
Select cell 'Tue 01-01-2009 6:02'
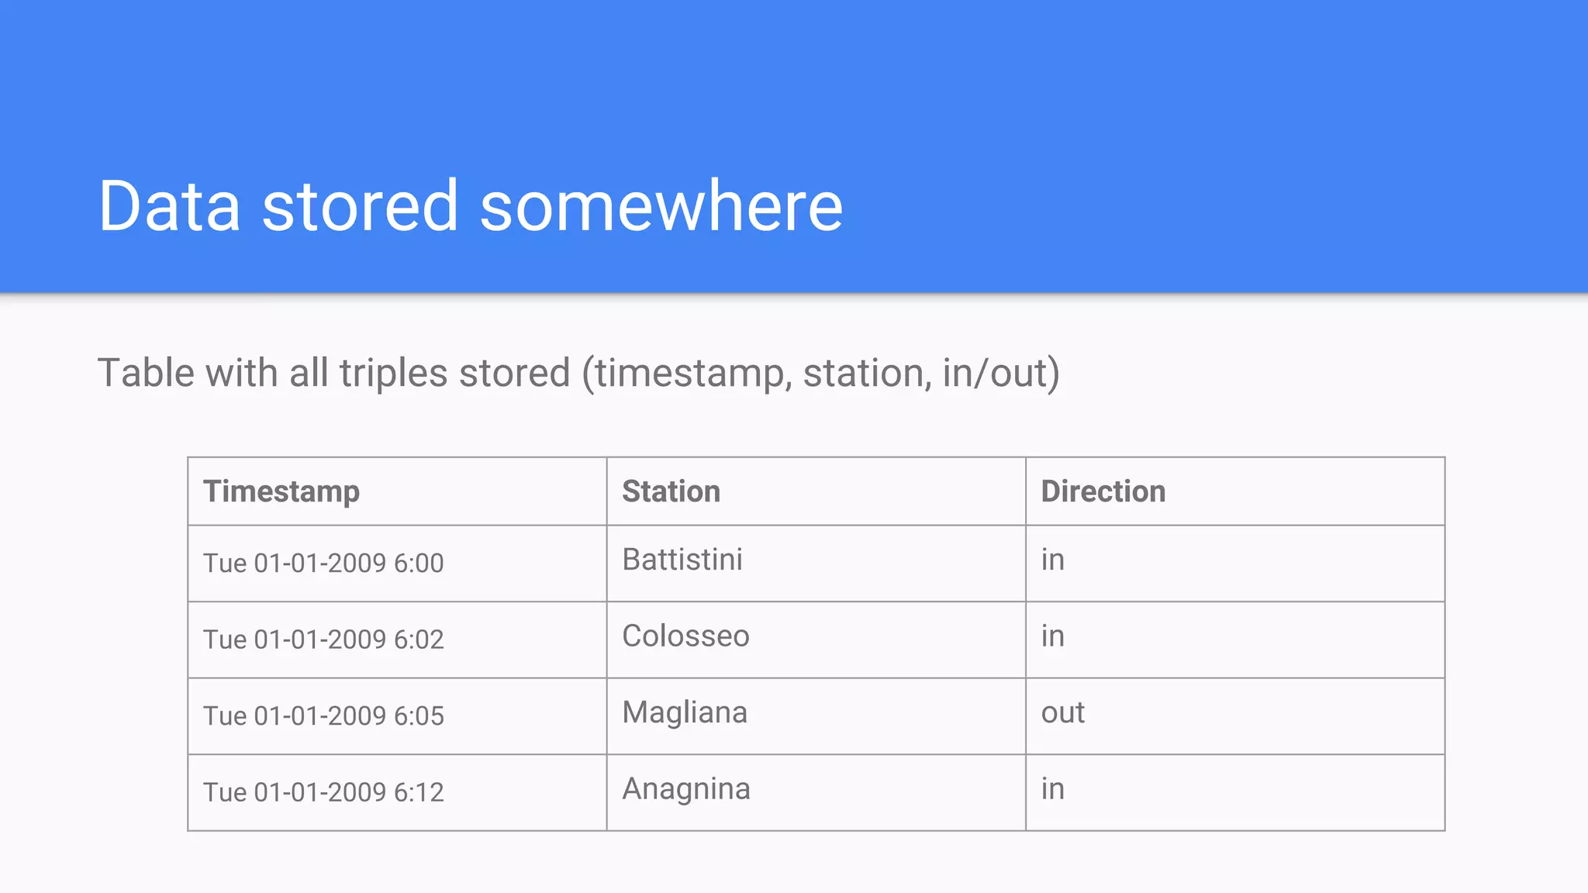397,640
